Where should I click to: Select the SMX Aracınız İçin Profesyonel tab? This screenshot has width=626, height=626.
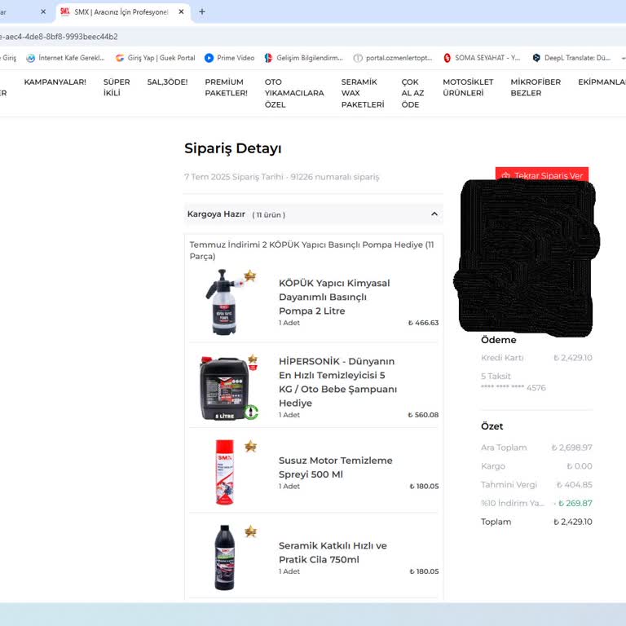click(x=122, y=12)
